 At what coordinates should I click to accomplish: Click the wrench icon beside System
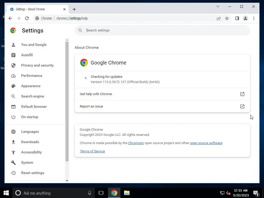(13, 162)
